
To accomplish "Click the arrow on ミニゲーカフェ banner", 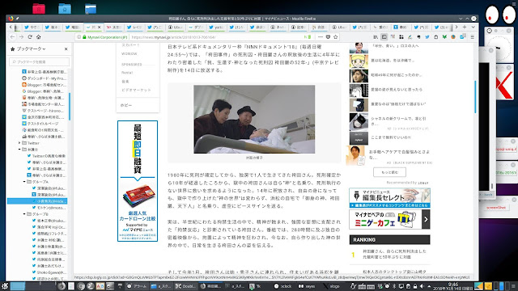I will tap(426, 219).
